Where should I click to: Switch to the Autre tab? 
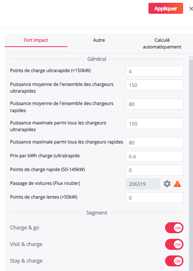pos(99,40)
